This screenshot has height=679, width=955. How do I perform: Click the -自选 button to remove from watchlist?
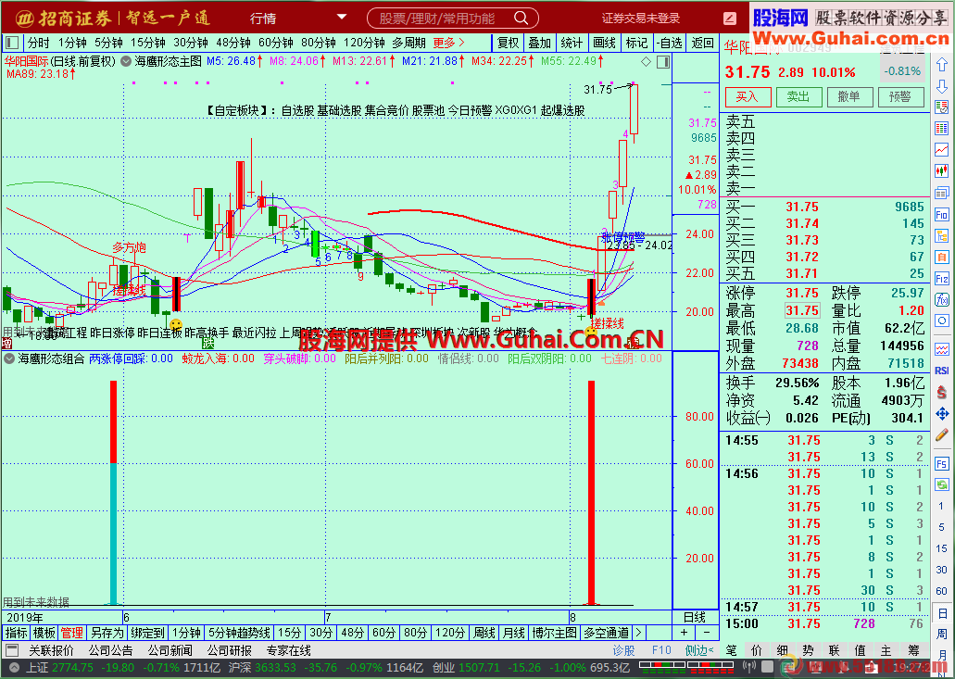[x=670, y=43]
